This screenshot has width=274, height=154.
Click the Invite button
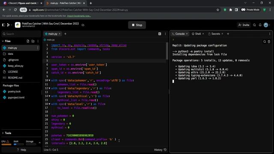244,25
